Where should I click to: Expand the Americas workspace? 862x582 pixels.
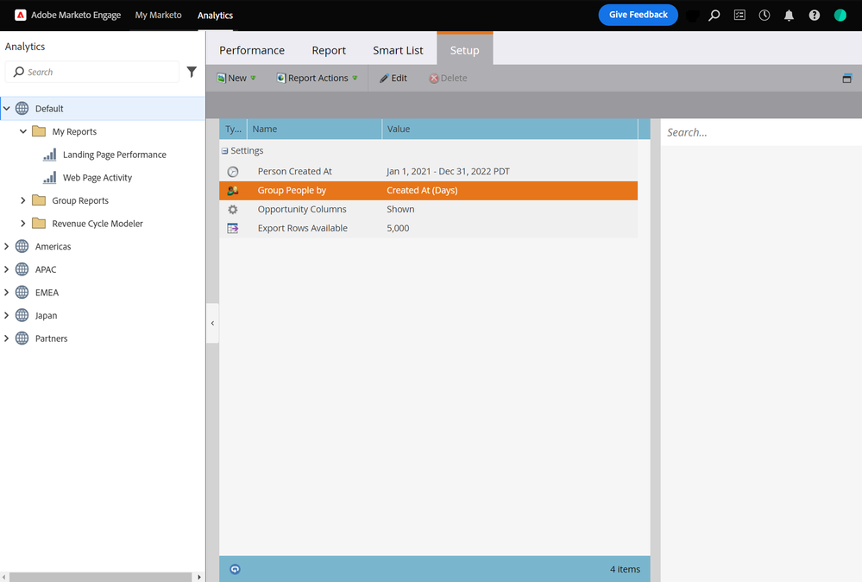click(7, 246)
